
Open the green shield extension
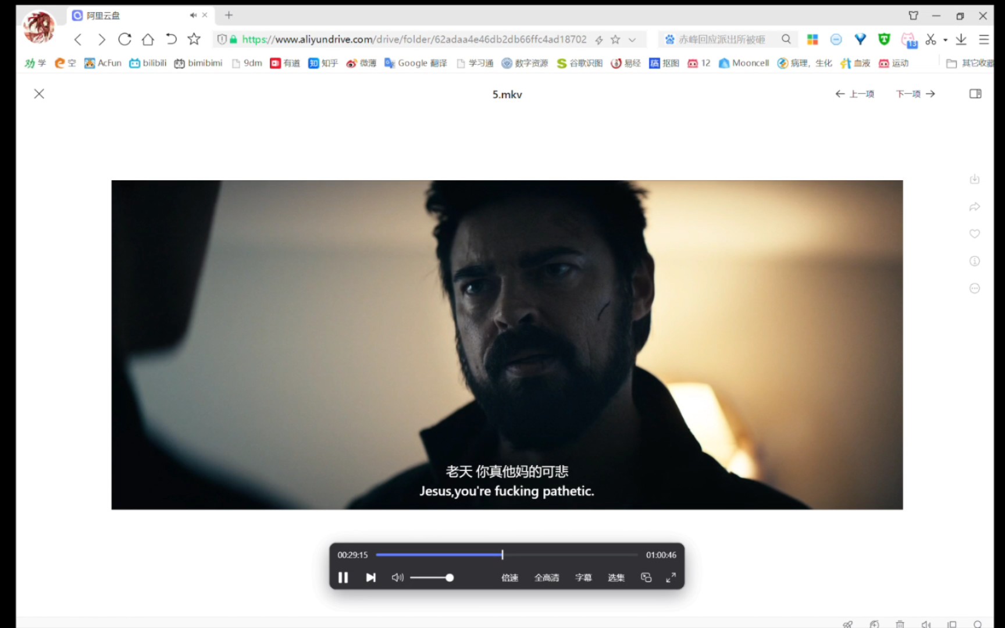click(x=884, y=39)
